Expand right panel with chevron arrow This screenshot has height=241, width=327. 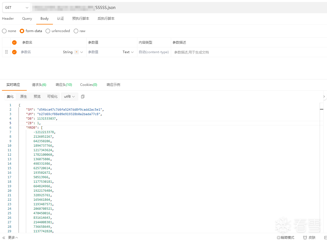pyautogui.click(x=324, y=96)
